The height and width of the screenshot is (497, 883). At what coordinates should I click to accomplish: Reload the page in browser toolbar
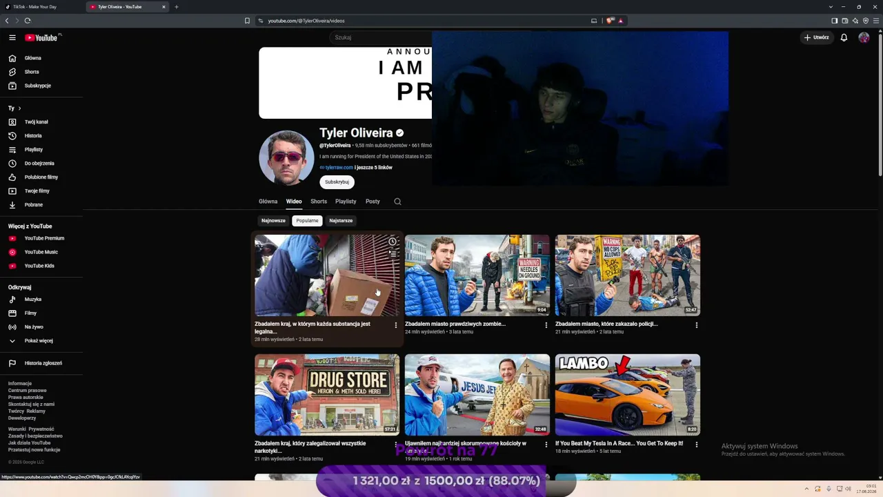pos(28,21)
